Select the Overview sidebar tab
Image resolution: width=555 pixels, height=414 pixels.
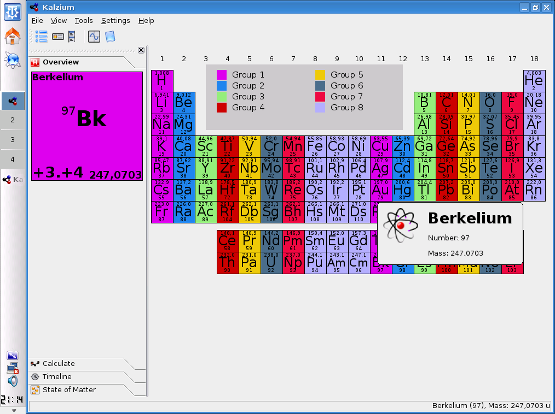coord(82,62)
